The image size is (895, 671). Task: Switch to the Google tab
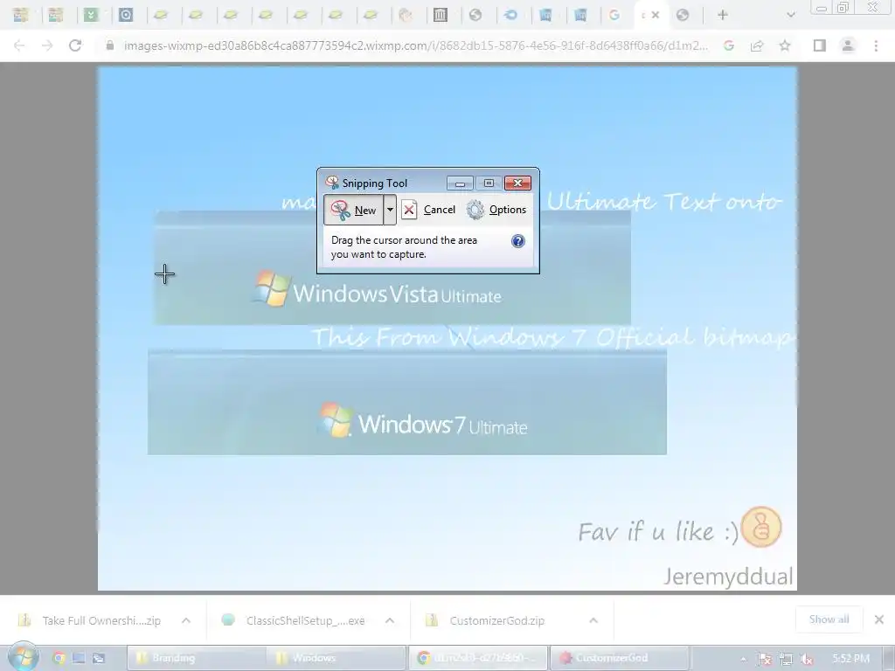click(614, 16)
